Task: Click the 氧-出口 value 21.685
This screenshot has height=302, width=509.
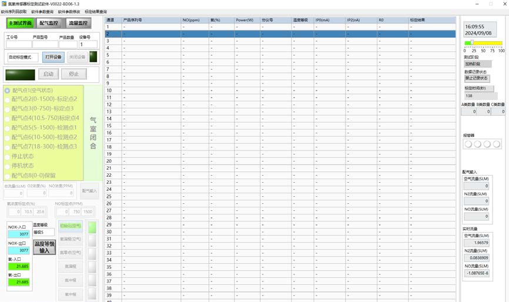Action: pyautogui.click(x=19, y=282)
